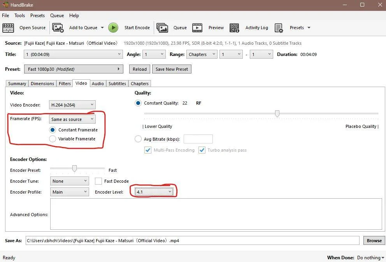Open the Range type Chapters dropdown
386x262 pixels.
click(x=202, y=54)
